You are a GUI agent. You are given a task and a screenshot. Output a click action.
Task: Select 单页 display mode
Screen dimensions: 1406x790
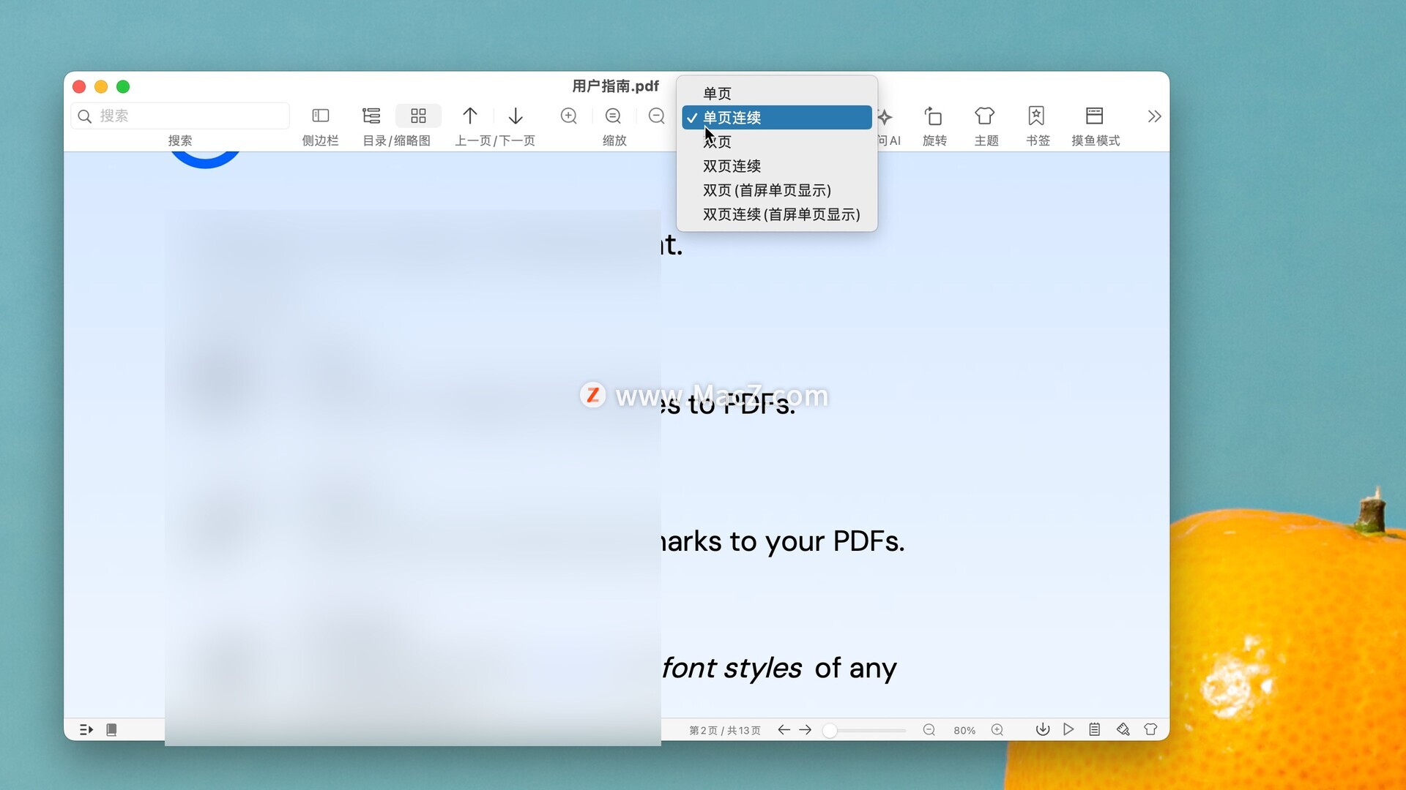(777, 94)
